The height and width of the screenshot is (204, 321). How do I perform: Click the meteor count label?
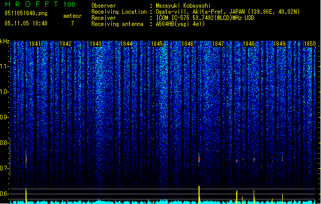click(x=72, y=16)
